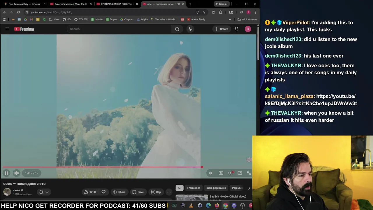
Task: Select the From ooes chip
Action: (194, 188)
